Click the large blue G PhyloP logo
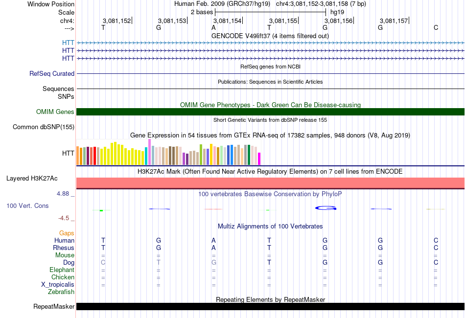Viewport: 465px width, 318px height. pos(325,208)
